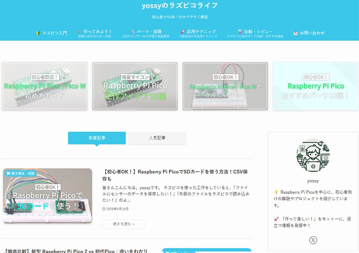The width and height of the screenshot is (359, 253).
Task: Open the Pico 2 vs 初代Pico article title
Action: click(76, 251)
